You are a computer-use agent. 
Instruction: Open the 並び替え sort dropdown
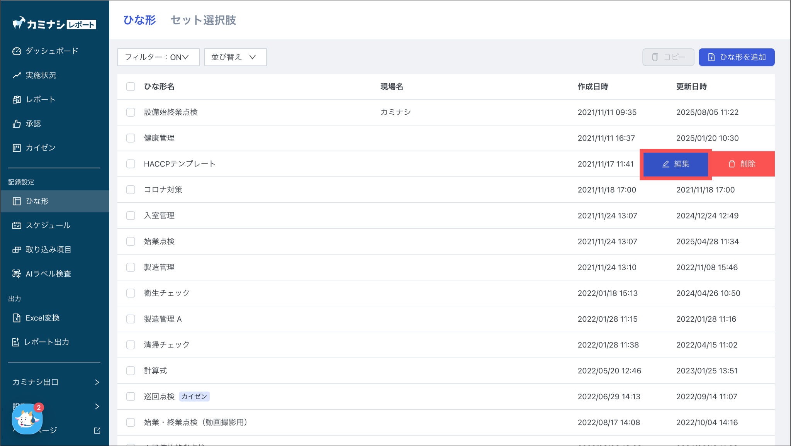[235, 57]
